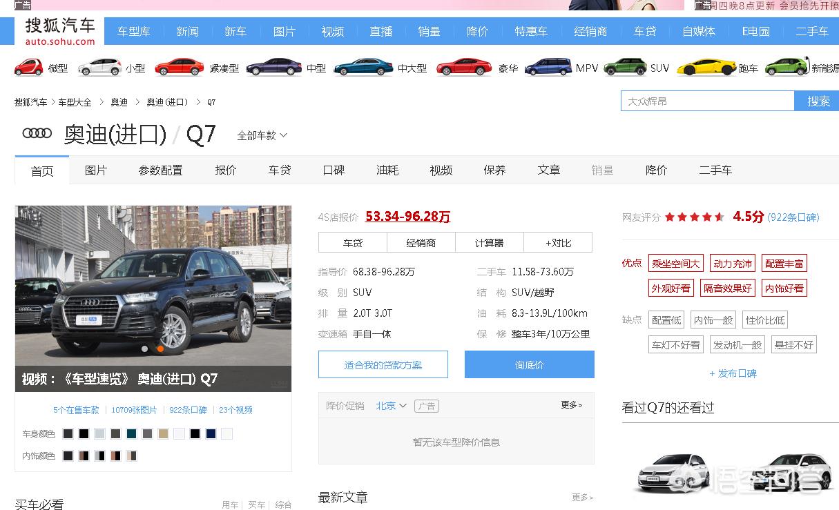
Task: Open 新闻 in top navigation
Action: click(x=187, y=32)
